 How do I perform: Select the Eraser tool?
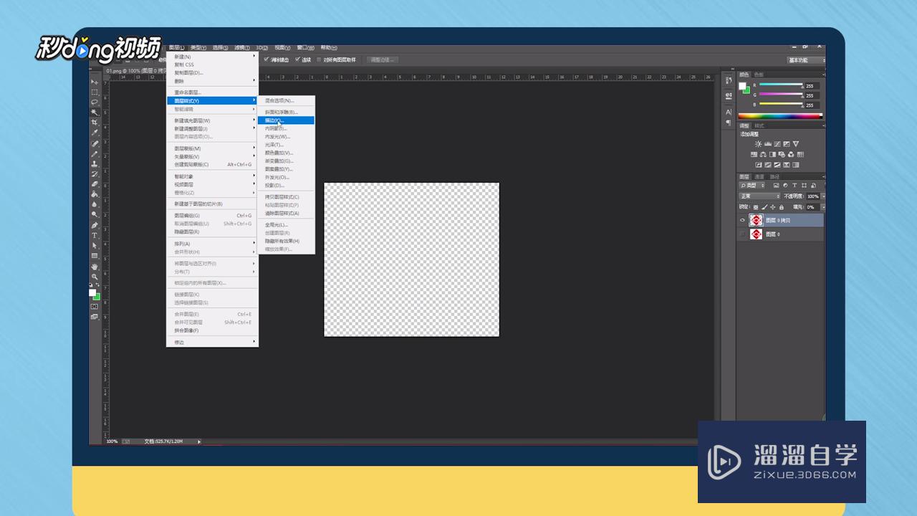click(94, 184)
